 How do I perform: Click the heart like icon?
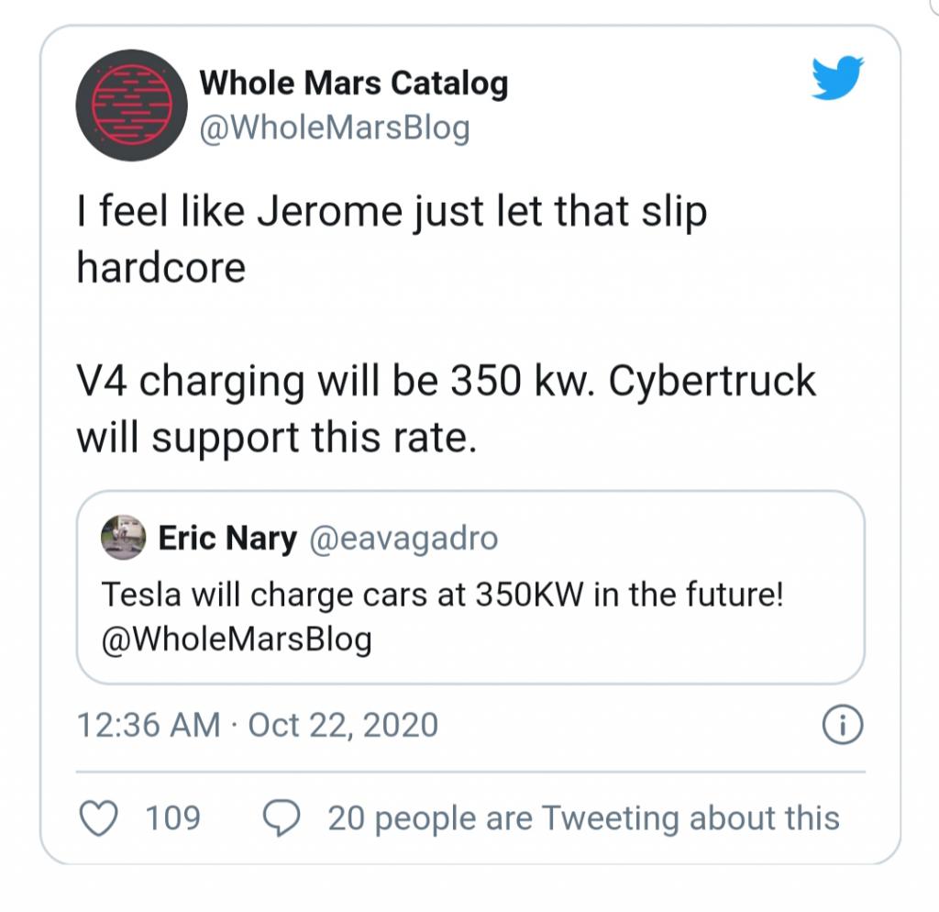pos(99,817)
